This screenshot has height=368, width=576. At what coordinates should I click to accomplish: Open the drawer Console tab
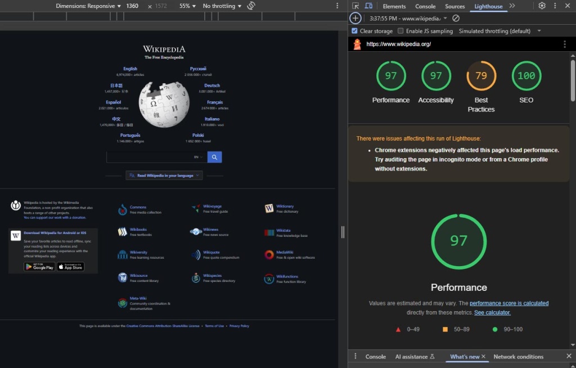click(375, 357)
